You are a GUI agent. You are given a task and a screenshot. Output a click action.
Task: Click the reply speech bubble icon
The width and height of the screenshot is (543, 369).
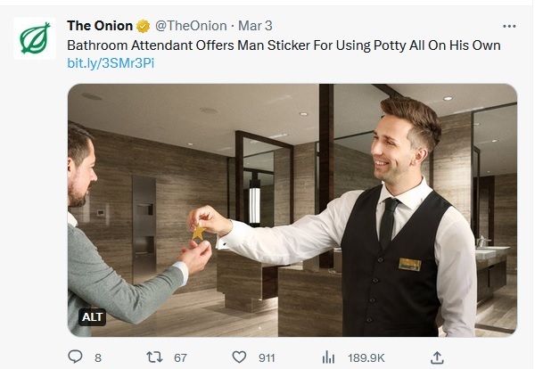point(75,357)
